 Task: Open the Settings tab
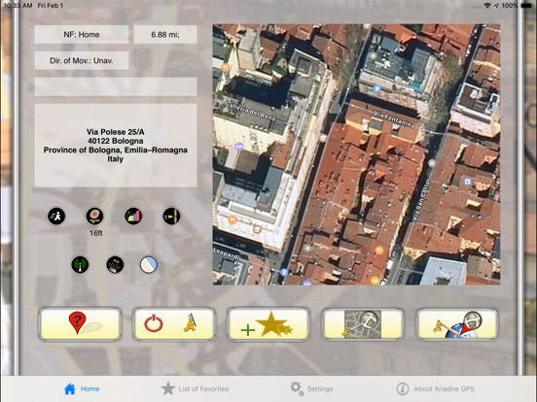[x=311, y=388]
